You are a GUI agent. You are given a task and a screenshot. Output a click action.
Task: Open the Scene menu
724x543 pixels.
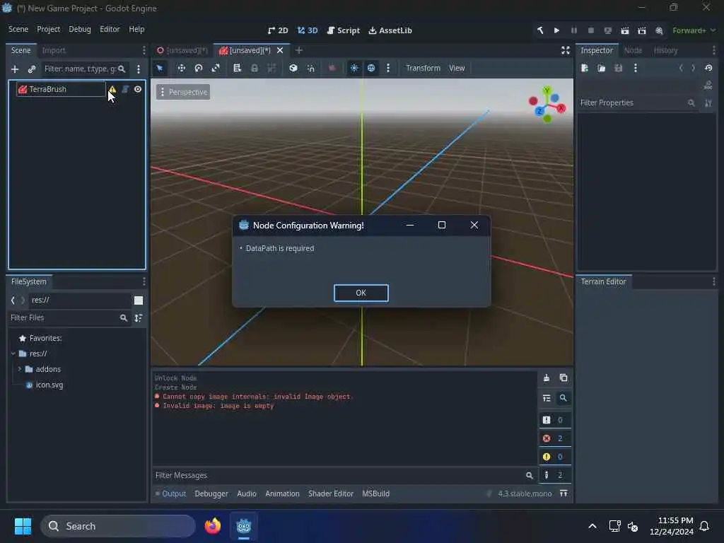coord(18,29)
